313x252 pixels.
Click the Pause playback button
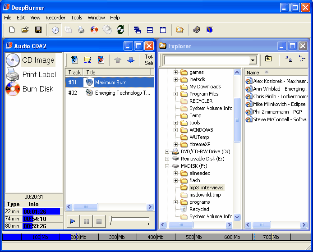click(86, 221)
